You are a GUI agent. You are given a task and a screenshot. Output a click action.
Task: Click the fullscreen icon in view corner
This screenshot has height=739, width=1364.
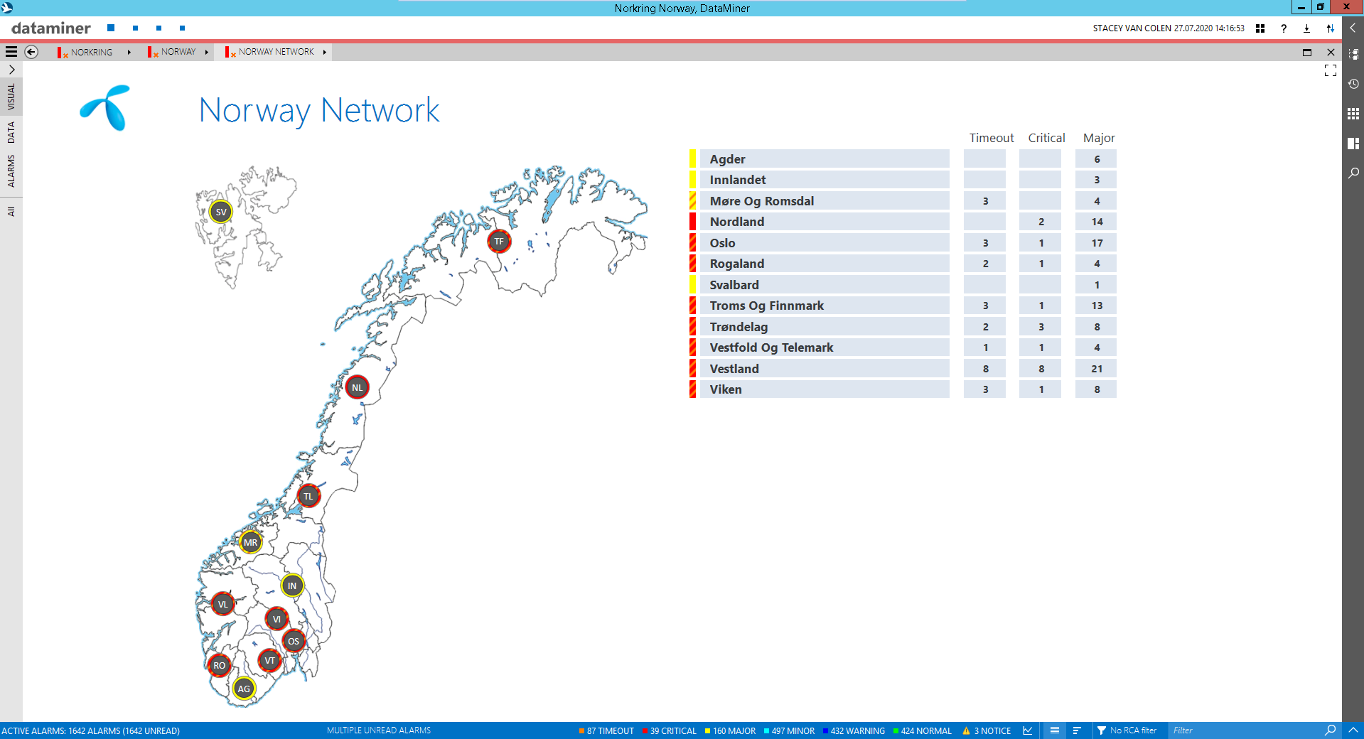[1330, 70]
